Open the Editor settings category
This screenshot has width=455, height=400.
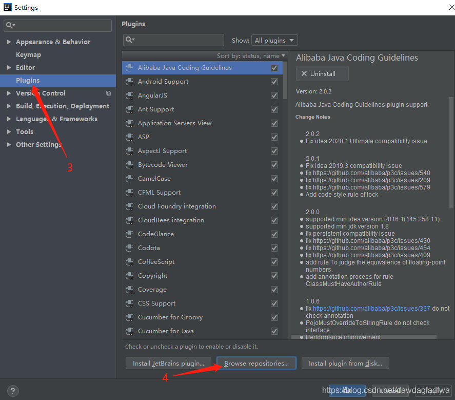(25, 67)
